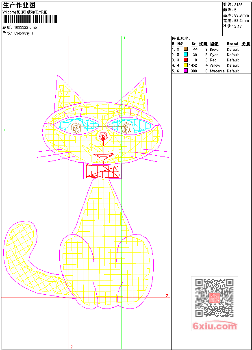The image size is (252, 350).
Task: Click the Brown color swatch
Action: [x=185, y=49]
